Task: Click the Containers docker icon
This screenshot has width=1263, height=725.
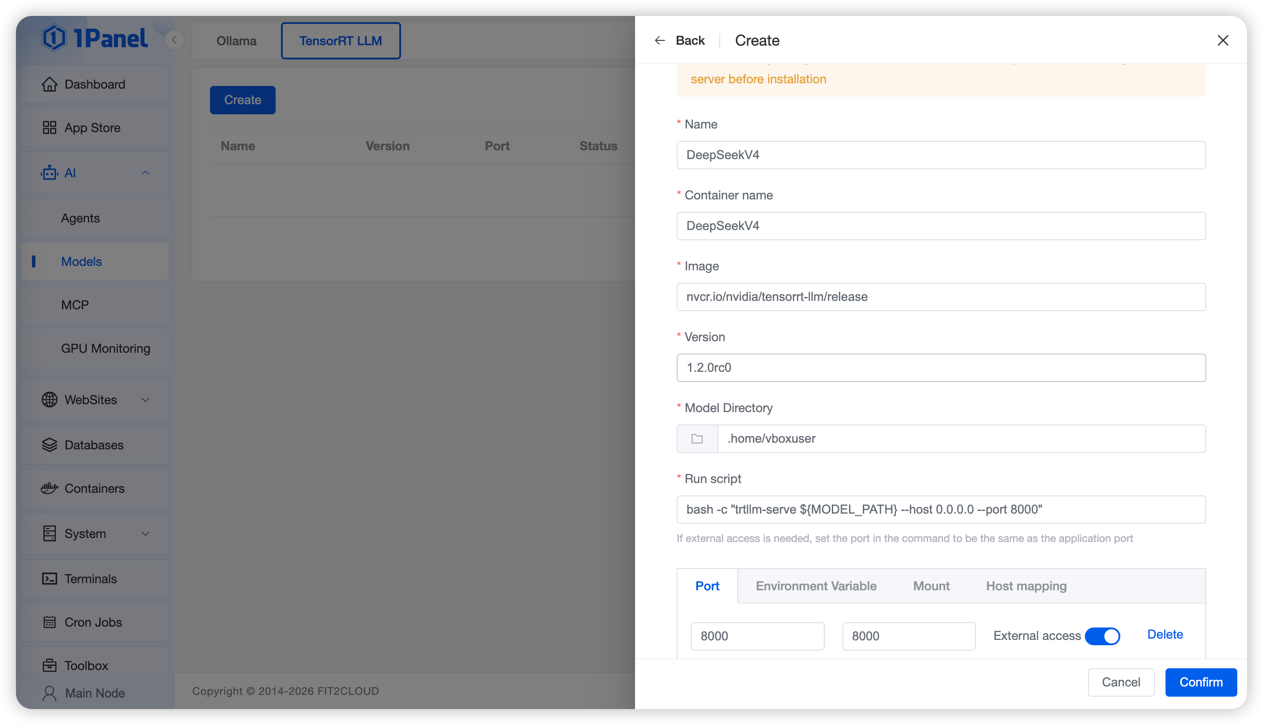Action: point(49,488)
